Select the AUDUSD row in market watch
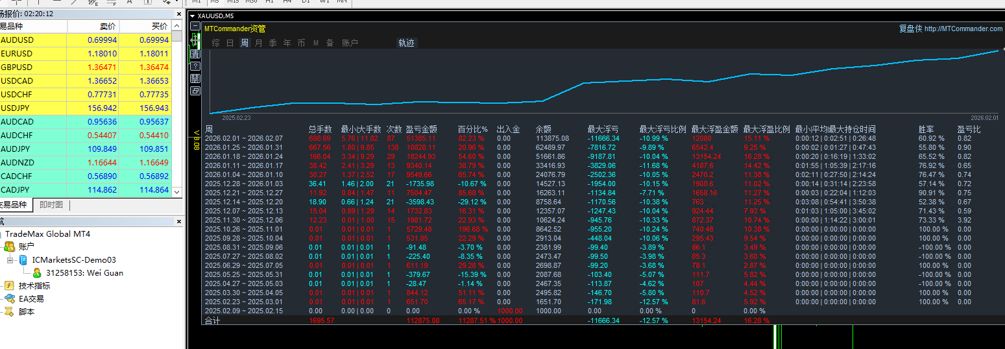1005x349 pixels. 85,40
